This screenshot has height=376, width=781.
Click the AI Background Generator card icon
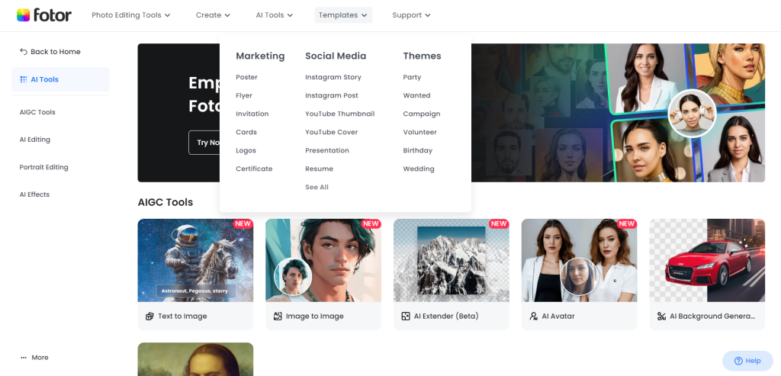pyautogui.click(x=661, y=316)
